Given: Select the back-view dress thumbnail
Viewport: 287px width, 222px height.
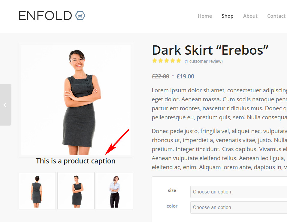Looking at the screenshot, I should (37, 191).
